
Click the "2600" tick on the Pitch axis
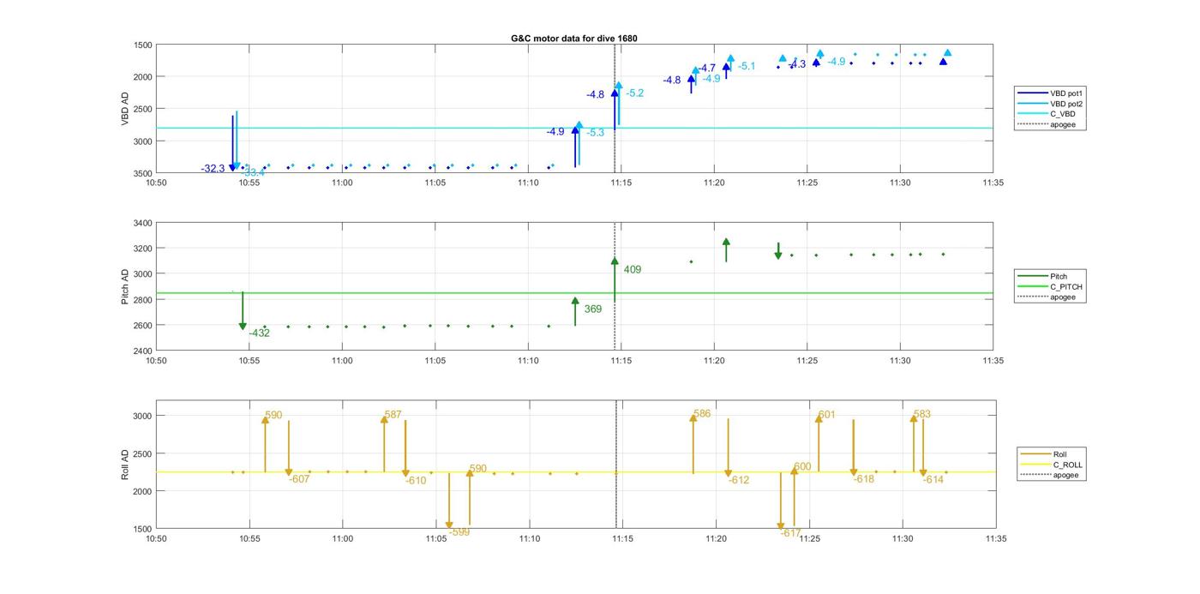tap(143, 326)
